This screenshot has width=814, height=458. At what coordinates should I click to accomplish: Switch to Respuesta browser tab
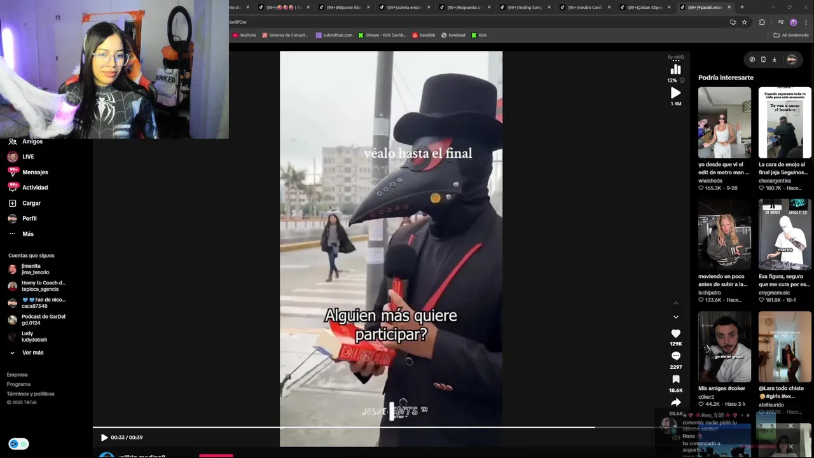pyautogui.click(x=464, y=7)
